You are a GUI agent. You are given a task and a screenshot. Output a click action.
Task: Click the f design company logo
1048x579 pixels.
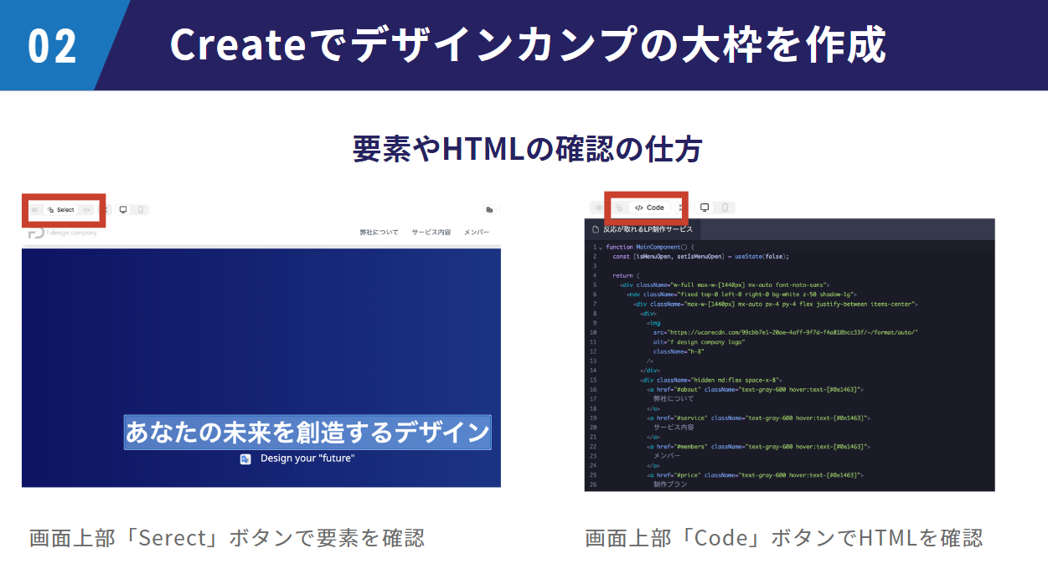[62, 232]
